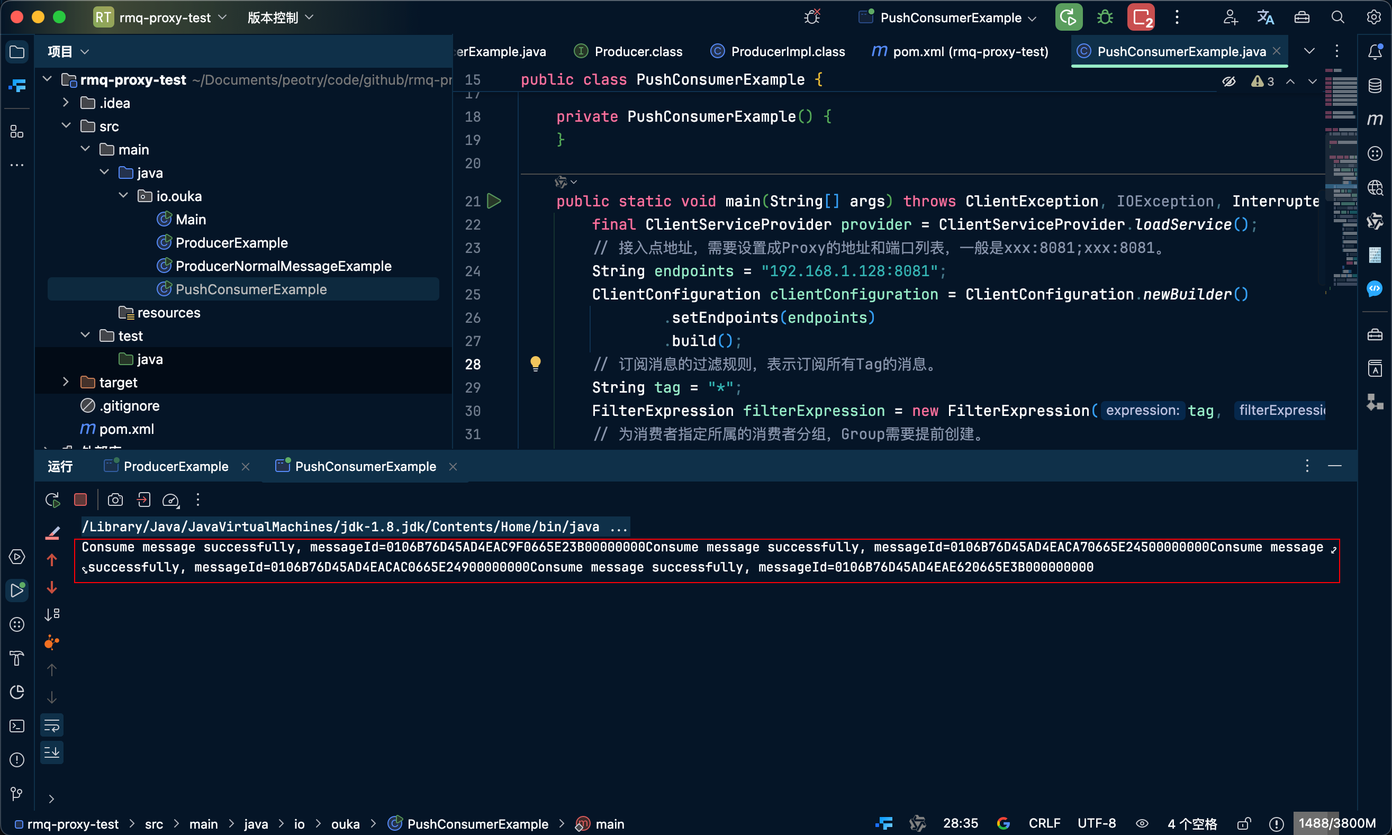Open the Project folder tool window icon

pos(17,52)
